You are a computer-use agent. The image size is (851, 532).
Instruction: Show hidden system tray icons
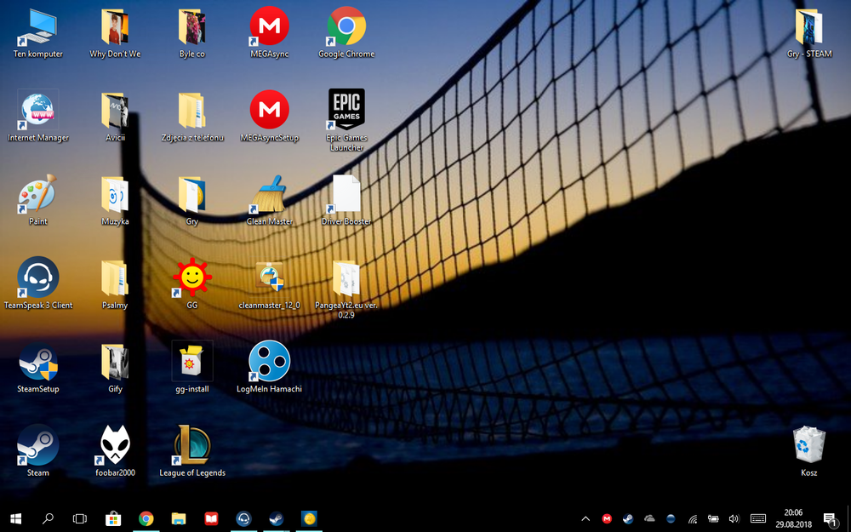coord(585,519)
